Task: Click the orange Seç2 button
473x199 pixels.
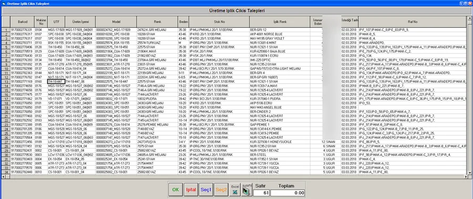Action: click(x=221, y=190)
